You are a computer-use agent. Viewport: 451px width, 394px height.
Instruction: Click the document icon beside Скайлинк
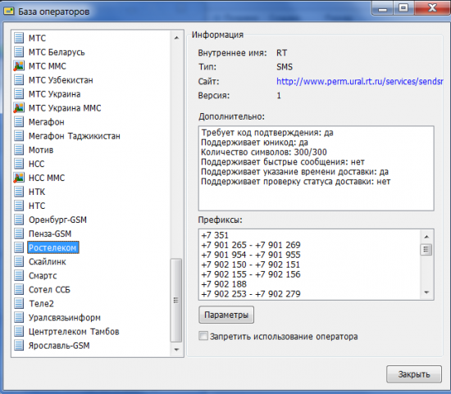[19, 261]
